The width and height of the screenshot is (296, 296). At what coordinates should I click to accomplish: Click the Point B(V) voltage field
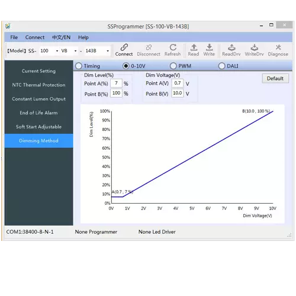(x=178, y=93)
